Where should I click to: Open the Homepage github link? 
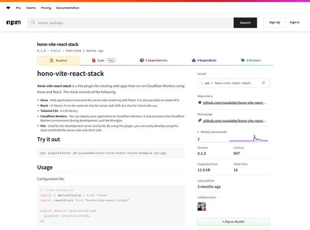pos(235,121)
